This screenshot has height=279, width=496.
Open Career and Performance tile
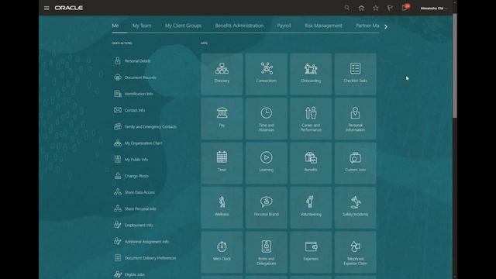pyautogui.click(x=311, y=119)
